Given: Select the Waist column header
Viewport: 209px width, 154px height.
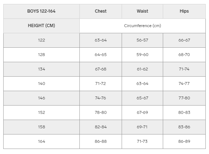Looking at the screenshot, I should click(x=142, y=11).
